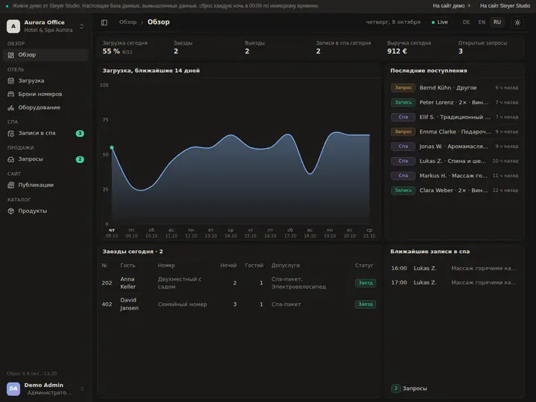Click the Загрузка calendar icon
The width and height of the screenshot is (536, 402).
pos(11,80)
